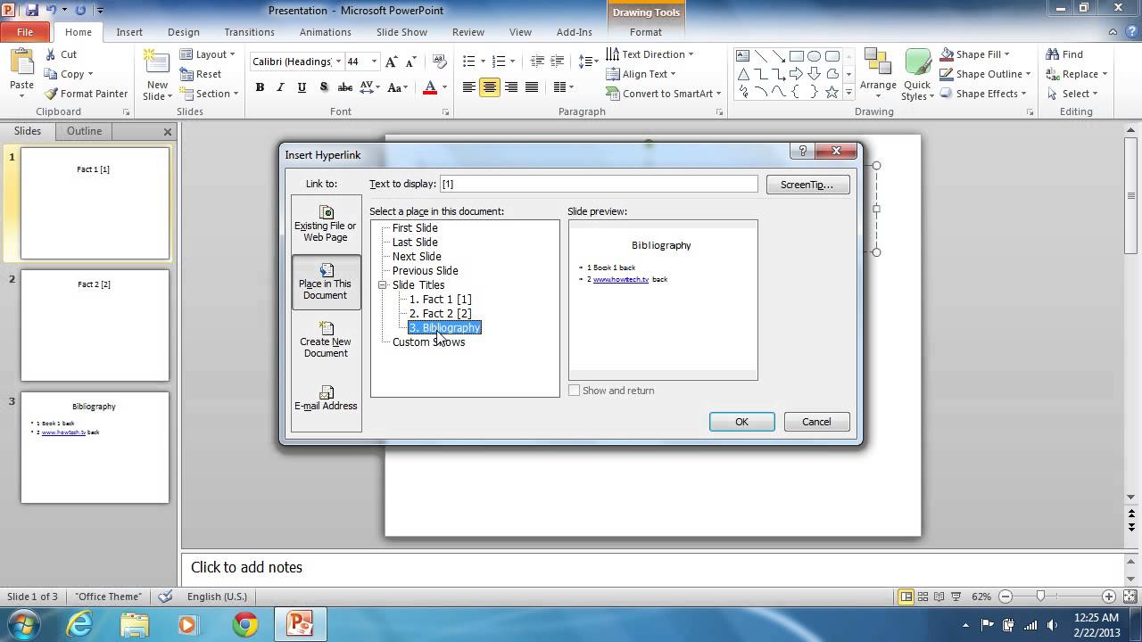The image size is (1142, 642).
Task: Switch to the Insert ribbon tab
Action: click(129, 32)
